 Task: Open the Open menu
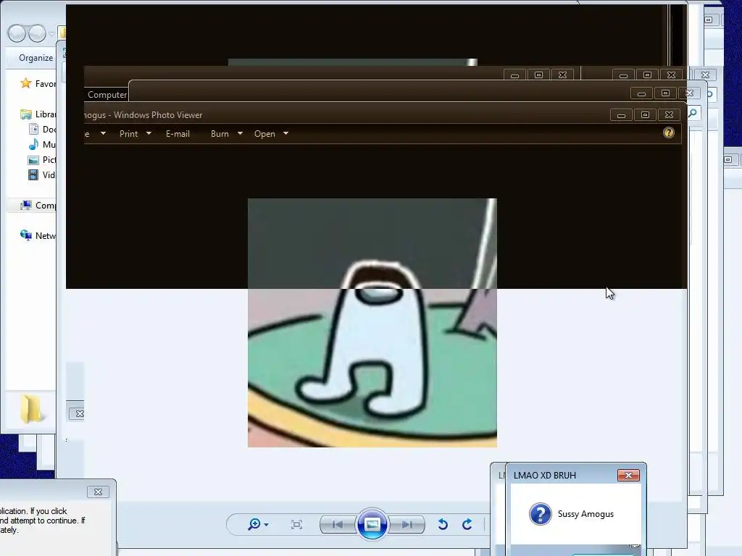point(264,134)
